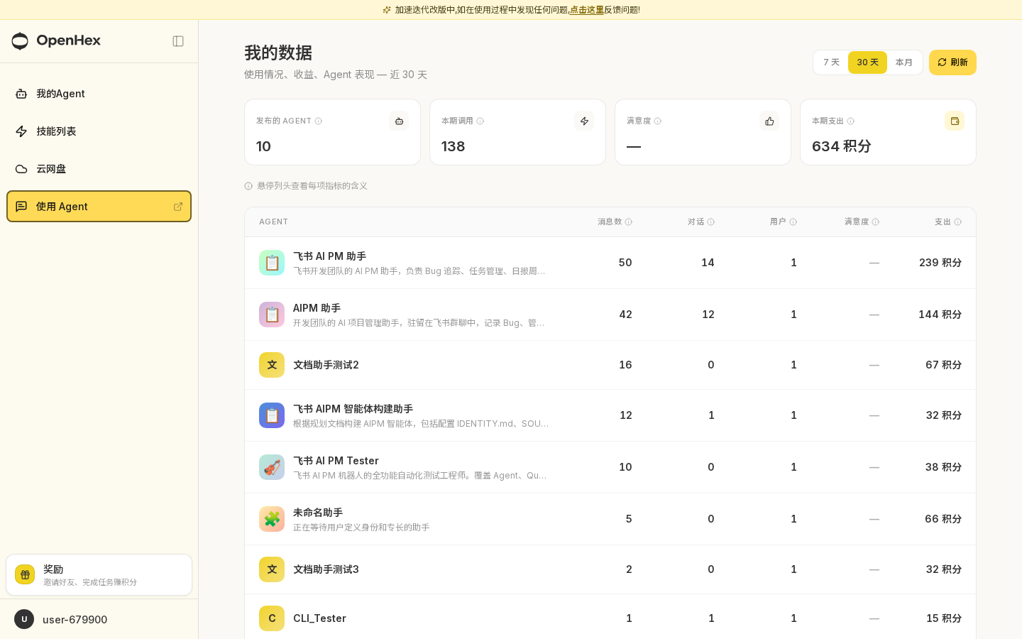The width and height of the screenshot is (1022, 639).
Task: Click the sparkle icon in the top banner
Action: pyautogui.click(x=387, y=10)
